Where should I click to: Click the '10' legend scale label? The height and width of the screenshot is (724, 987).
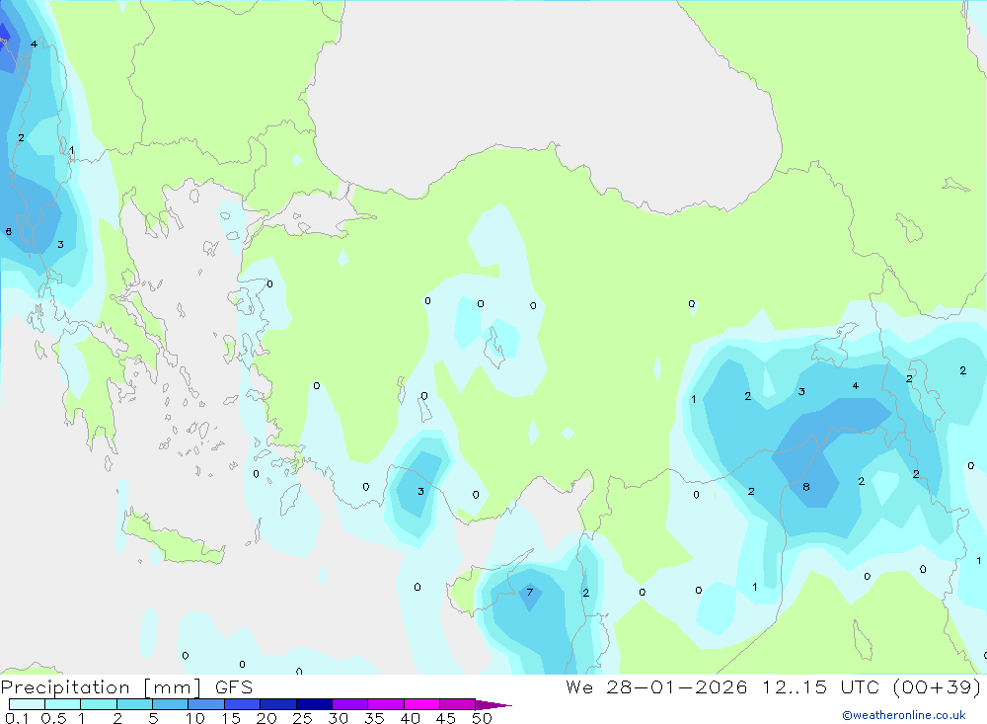click(195, 718)
